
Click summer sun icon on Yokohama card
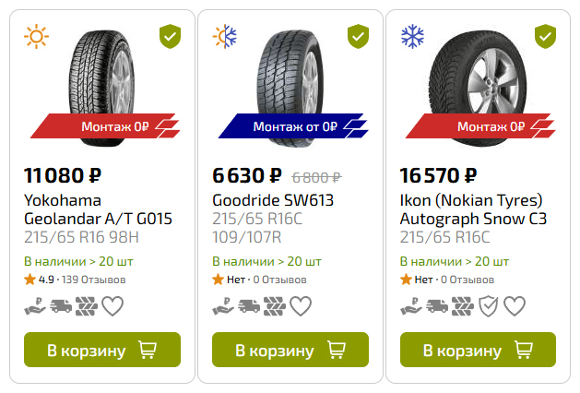click(x=36, y=37)
